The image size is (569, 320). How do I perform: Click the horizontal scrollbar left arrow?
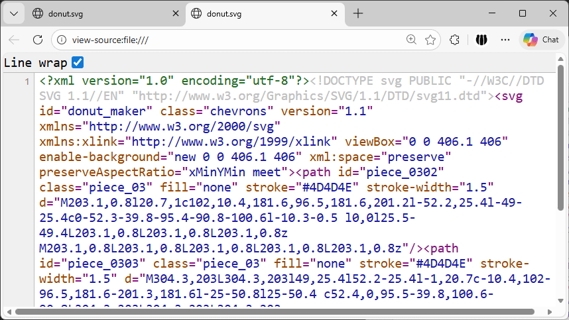[9, 312]
